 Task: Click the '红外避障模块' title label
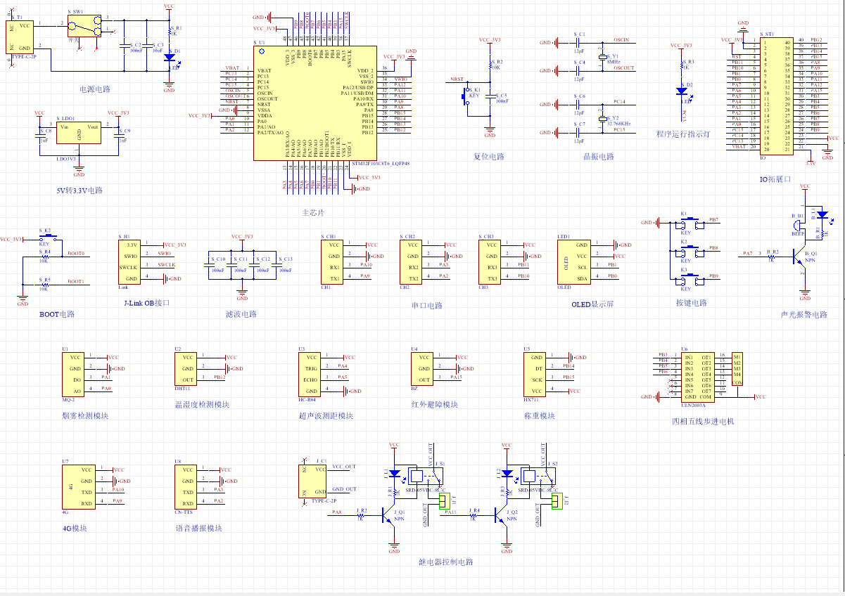coord(435,404)
